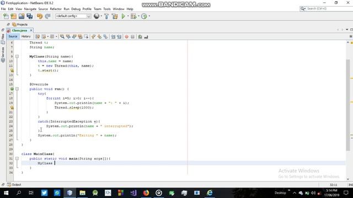Click Find Next Occurrence editor icon
This screenshot has width=353, height=198.
(74, 37)
